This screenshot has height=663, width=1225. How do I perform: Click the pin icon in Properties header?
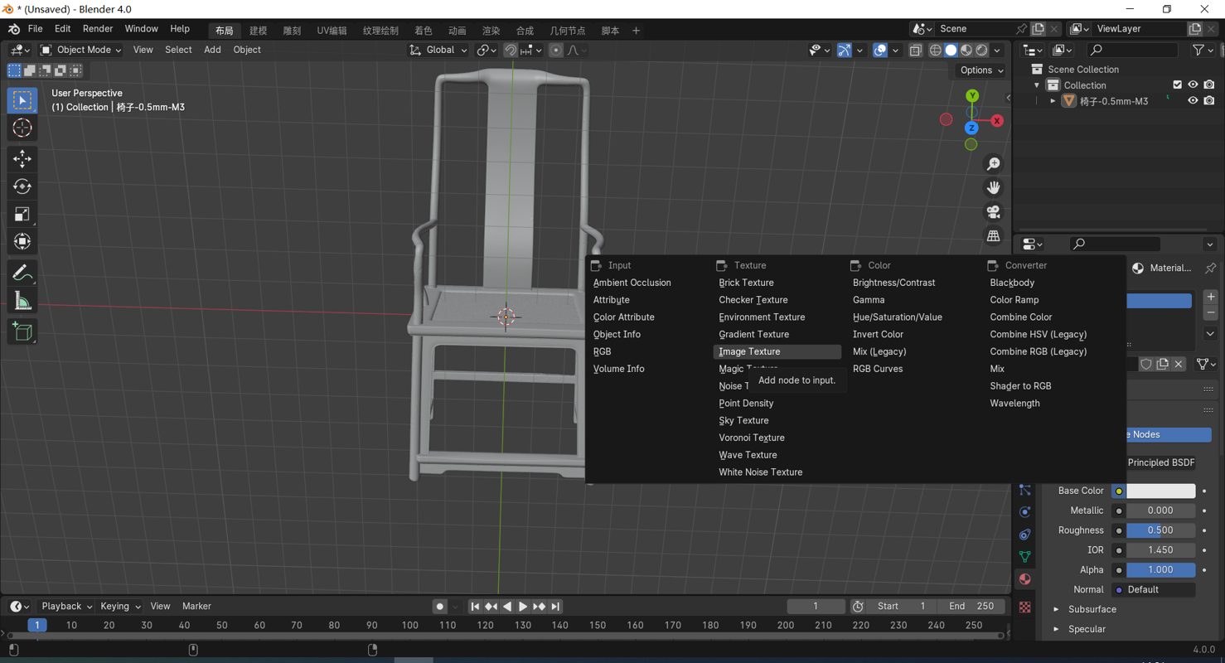tap(1210, 268)
